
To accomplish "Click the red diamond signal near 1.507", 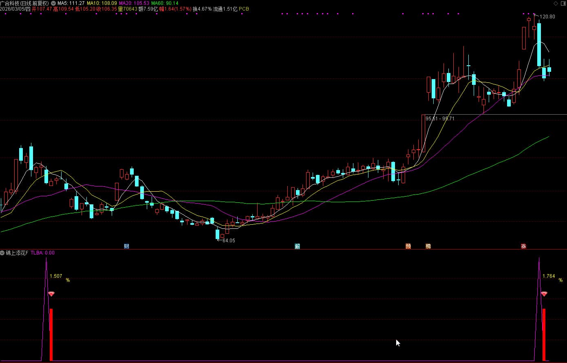I will (51, 294).
